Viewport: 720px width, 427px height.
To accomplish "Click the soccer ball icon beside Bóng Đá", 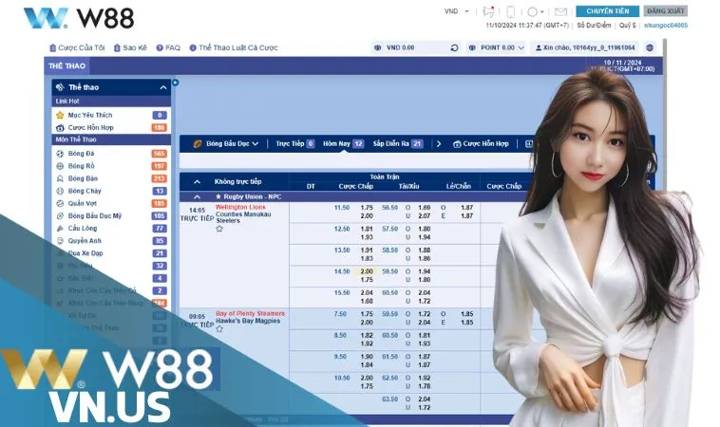I will click(60, 153).
